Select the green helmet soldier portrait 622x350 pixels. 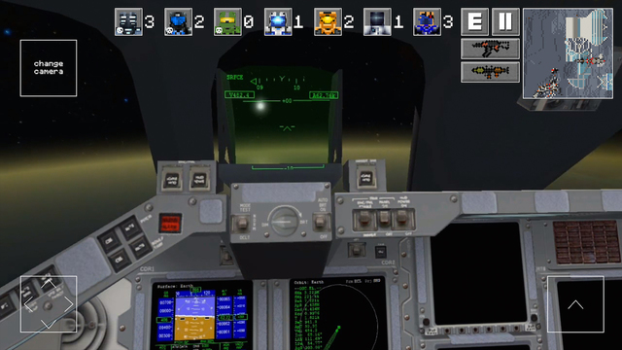pos(227,21)
